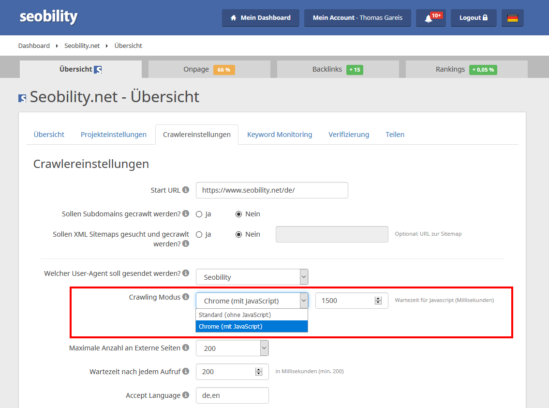Open the Teilen sub-tab
This screenshot has height=408, width=549.
coord(395,135)
